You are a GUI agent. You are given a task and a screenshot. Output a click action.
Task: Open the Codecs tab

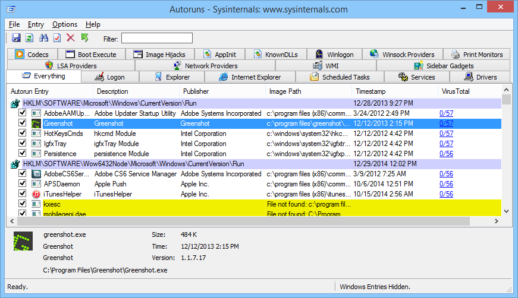point(32,55)
